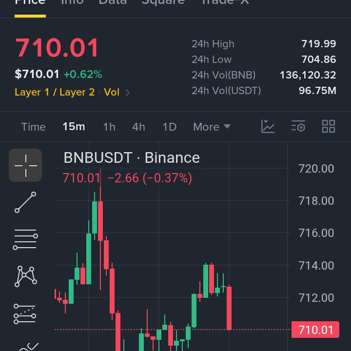Click the 712.00 price axis label
This screenshot has height=351, width=351.
(316, 298)
